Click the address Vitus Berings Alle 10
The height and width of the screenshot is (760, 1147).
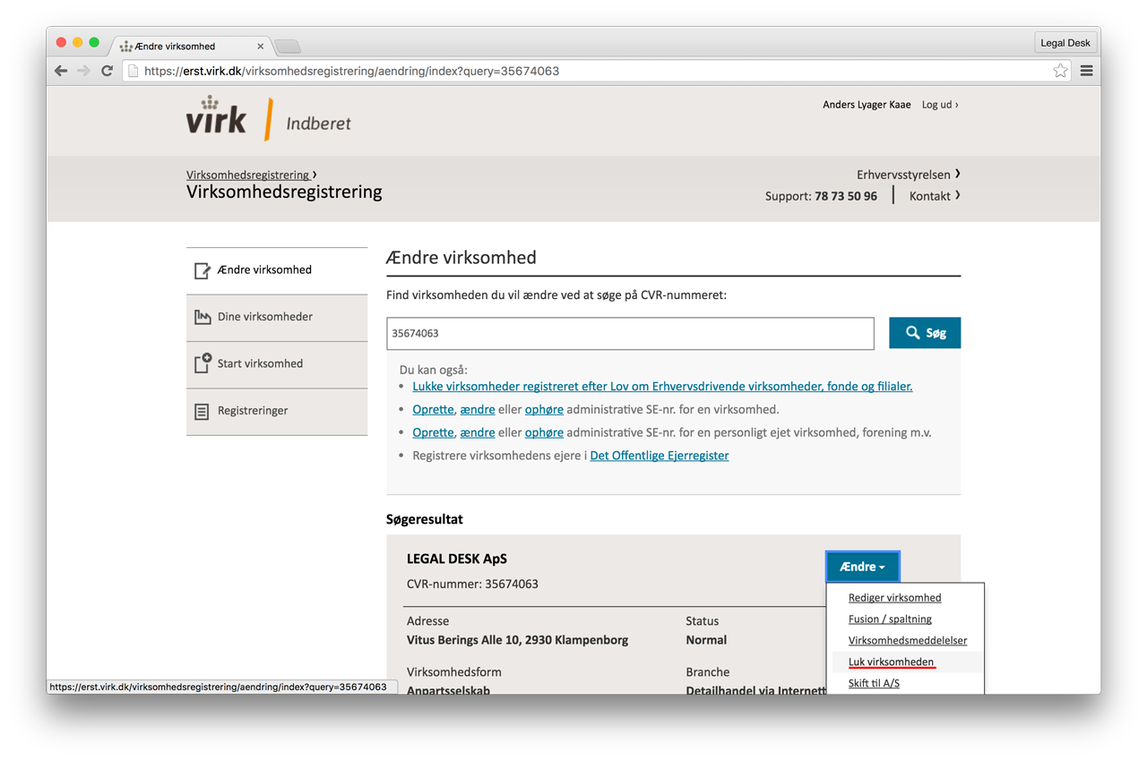pos(517,640)
